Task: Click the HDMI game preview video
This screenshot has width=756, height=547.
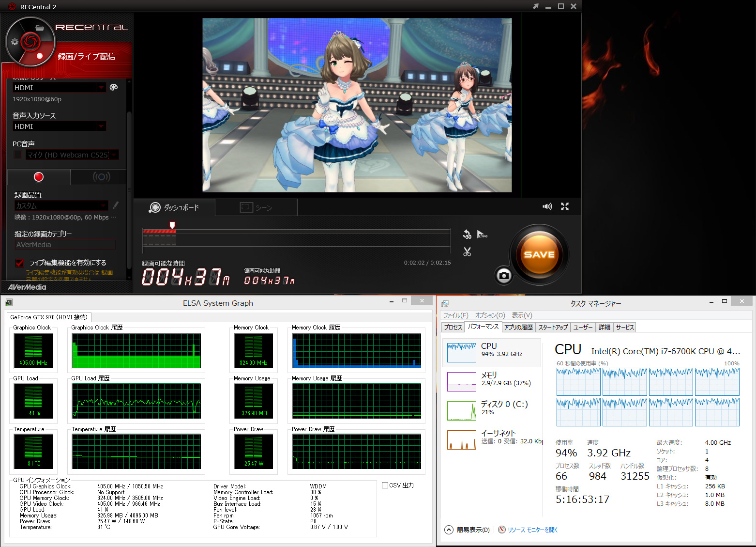Action: 357,105
